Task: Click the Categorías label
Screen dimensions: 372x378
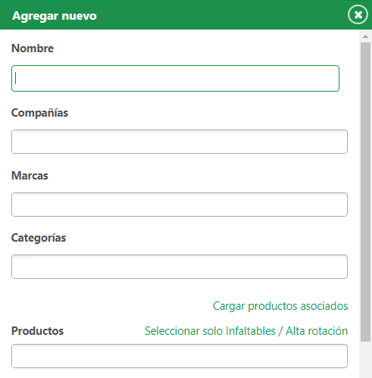Action: point(39,238)
